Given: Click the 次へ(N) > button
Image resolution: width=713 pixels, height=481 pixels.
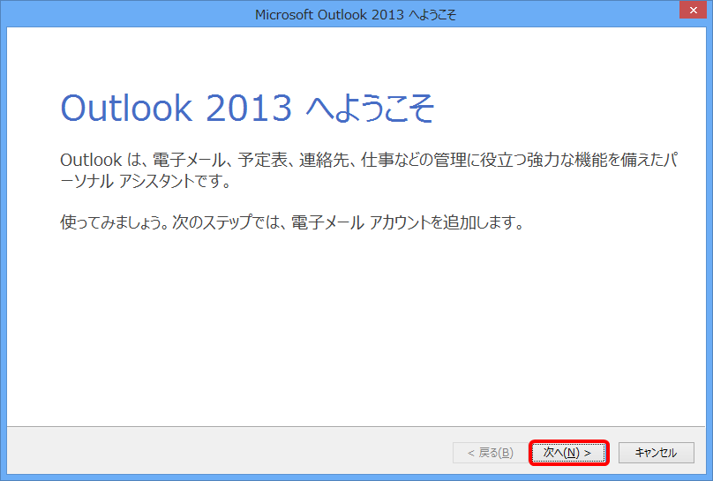Looking at the screenshot, I should click(x=569, y=453).
